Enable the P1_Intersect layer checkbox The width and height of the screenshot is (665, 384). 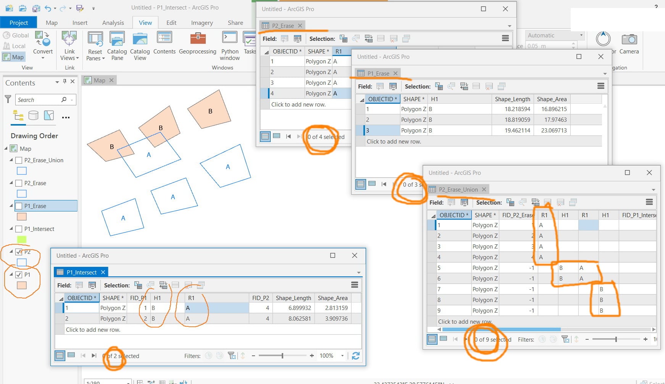[19, 229]
